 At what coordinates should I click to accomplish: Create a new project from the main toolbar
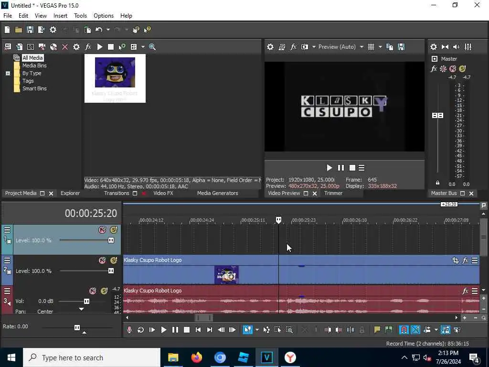pyautogui.click(x=7, y=30)
